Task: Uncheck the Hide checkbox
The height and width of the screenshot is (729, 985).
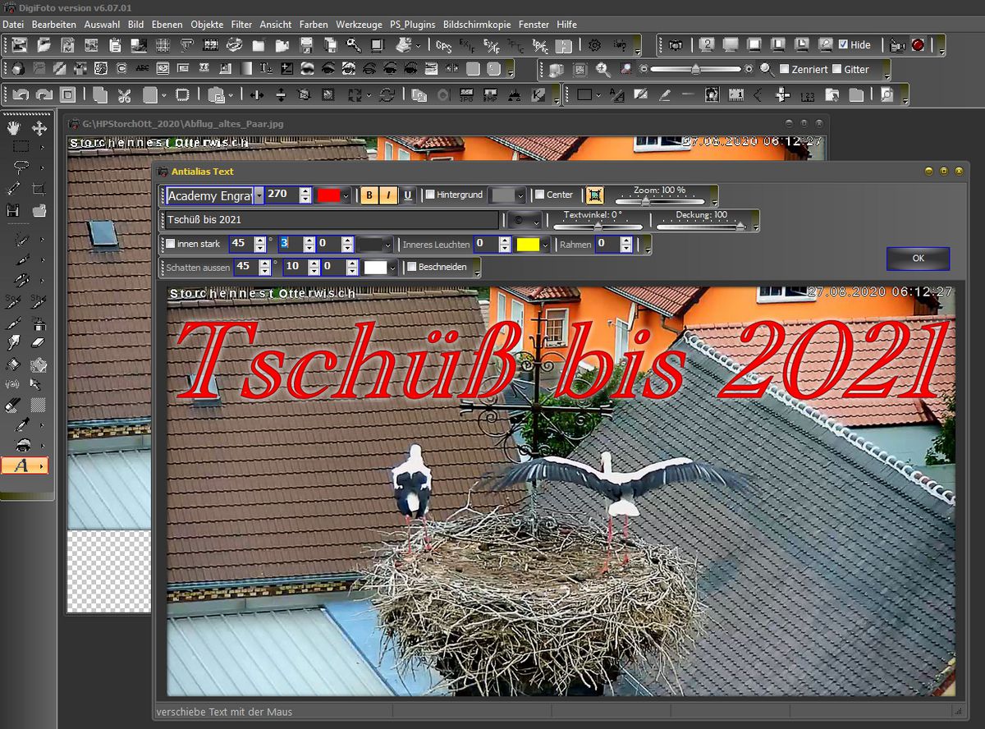Action: pos(843,45)
